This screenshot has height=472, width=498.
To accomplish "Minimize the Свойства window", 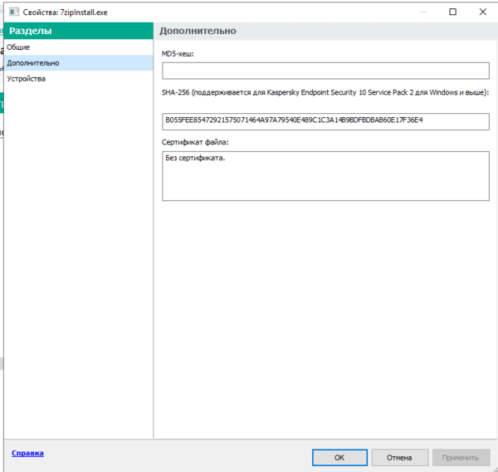I will pyautogui.click(x=423, y=12).
